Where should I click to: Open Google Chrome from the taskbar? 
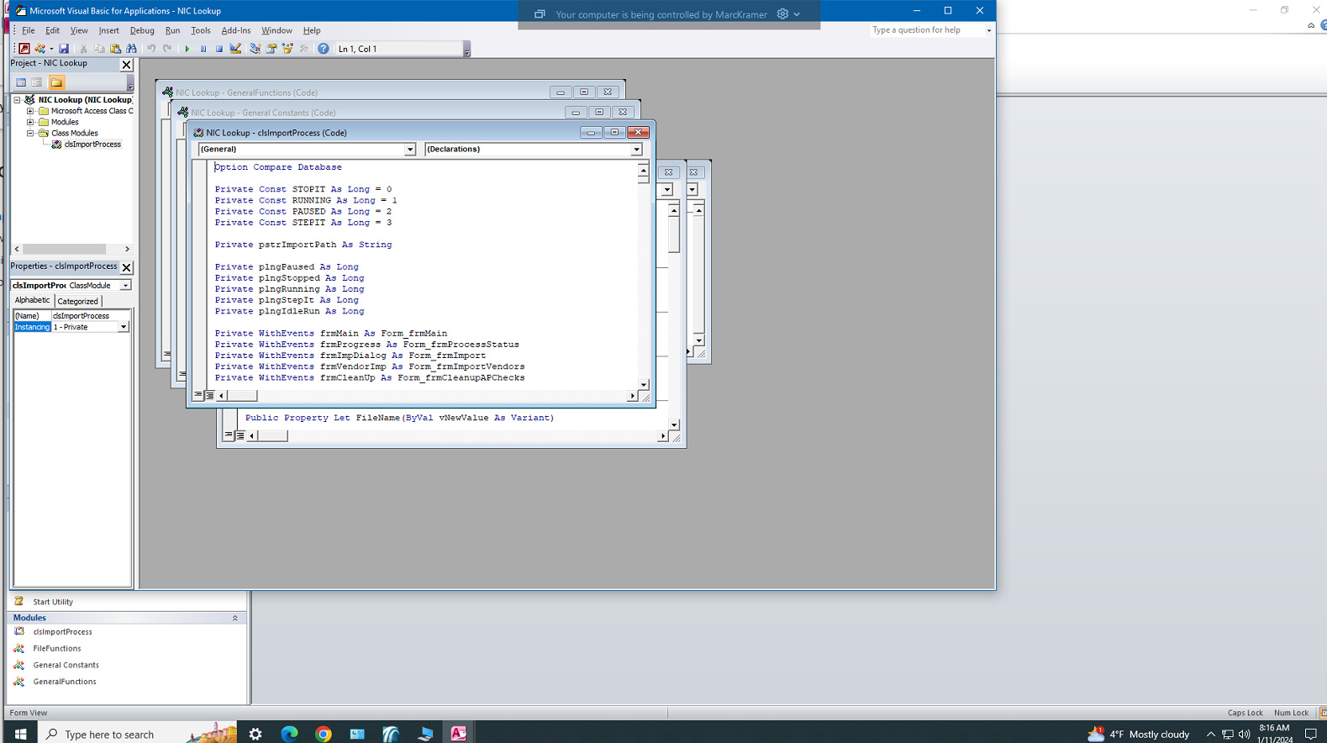coord(324,734)
